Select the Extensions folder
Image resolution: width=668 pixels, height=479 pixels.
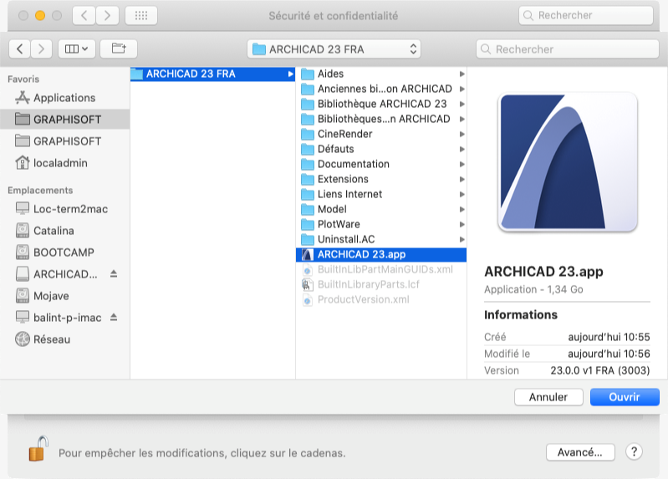[381, 179]
